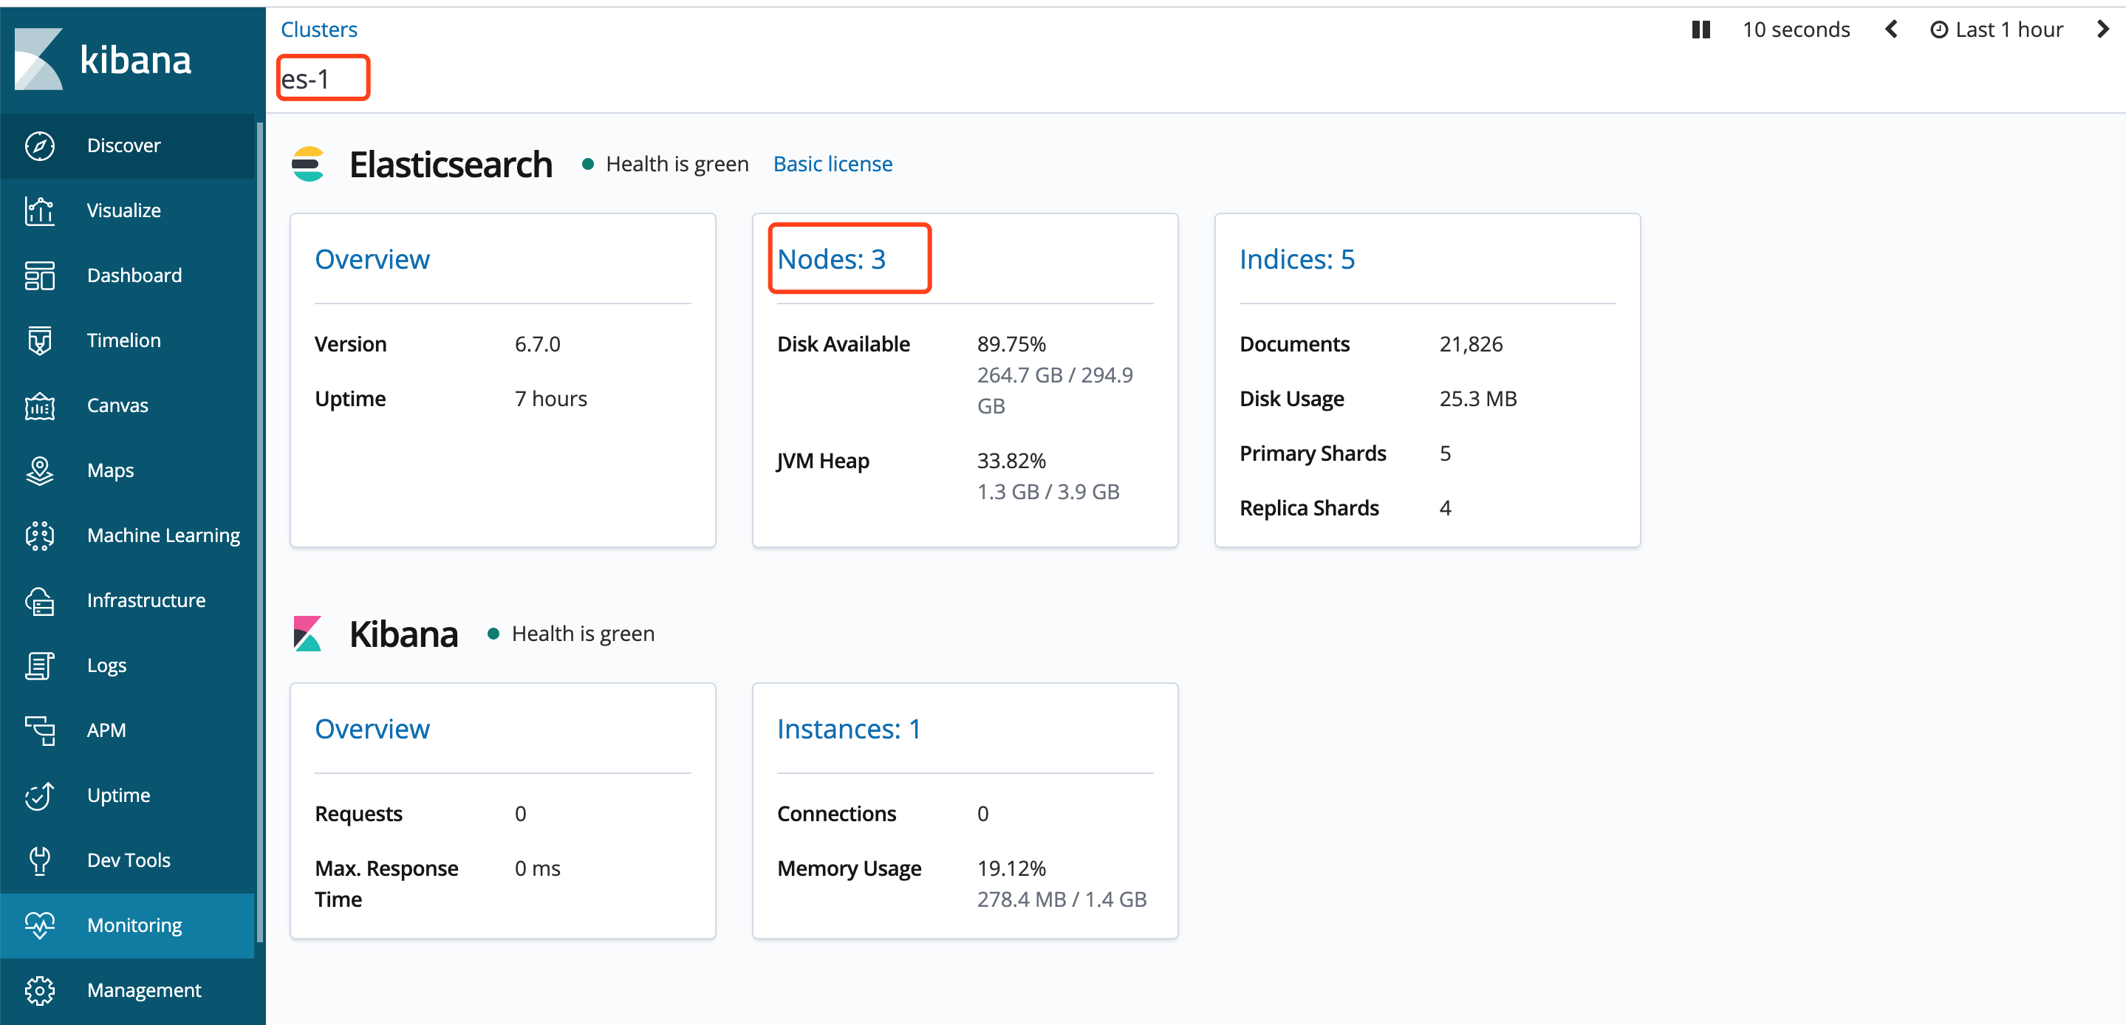View the Nodes: 3 details
Screen dimensions: 2126x1025
coord(831,258)
